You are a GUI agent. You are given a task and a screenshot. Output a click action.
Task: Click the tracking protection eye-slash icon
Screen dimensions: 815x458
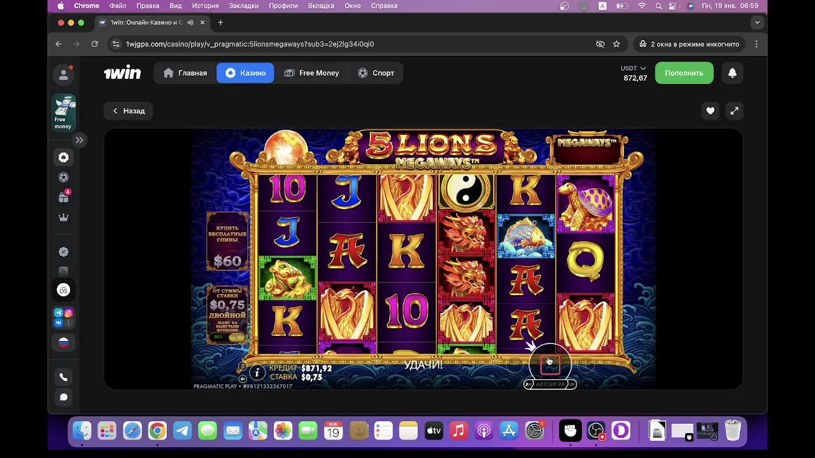pos(600,44)
